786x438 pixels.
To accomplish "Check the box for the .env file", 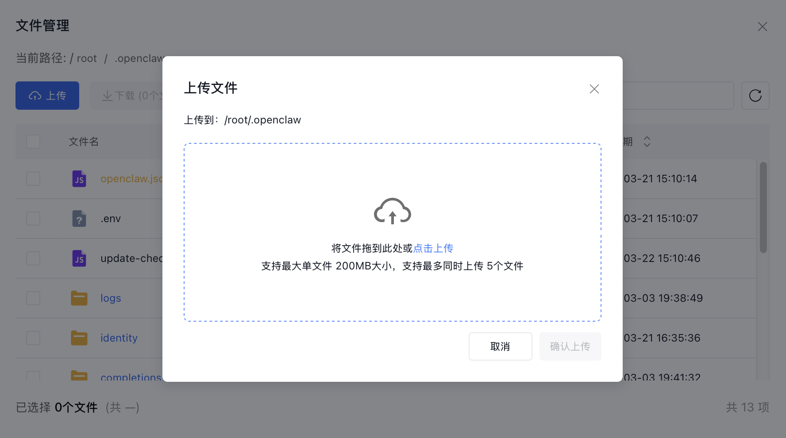I will click(33, 219).
